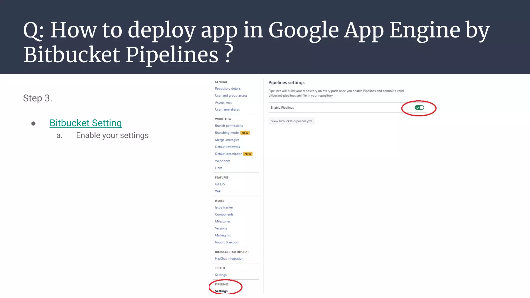Open Repository details in sidebar
The image size is (530, 298).
(x=228, y=88)
